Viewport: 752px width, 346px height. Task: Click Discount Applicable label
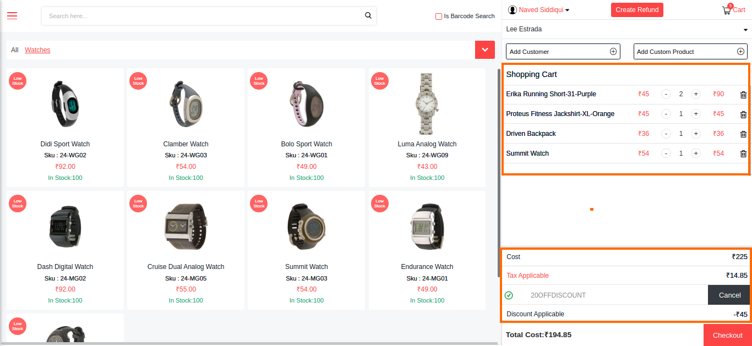pos(535,314)
